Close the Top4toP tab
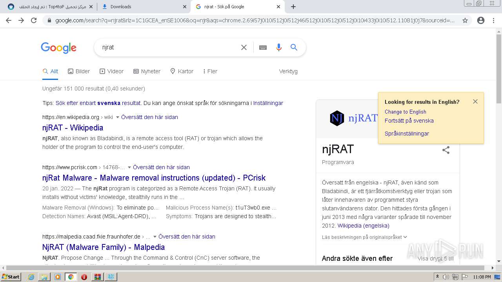This screenshot has height=282, width=502. (91, 7)
